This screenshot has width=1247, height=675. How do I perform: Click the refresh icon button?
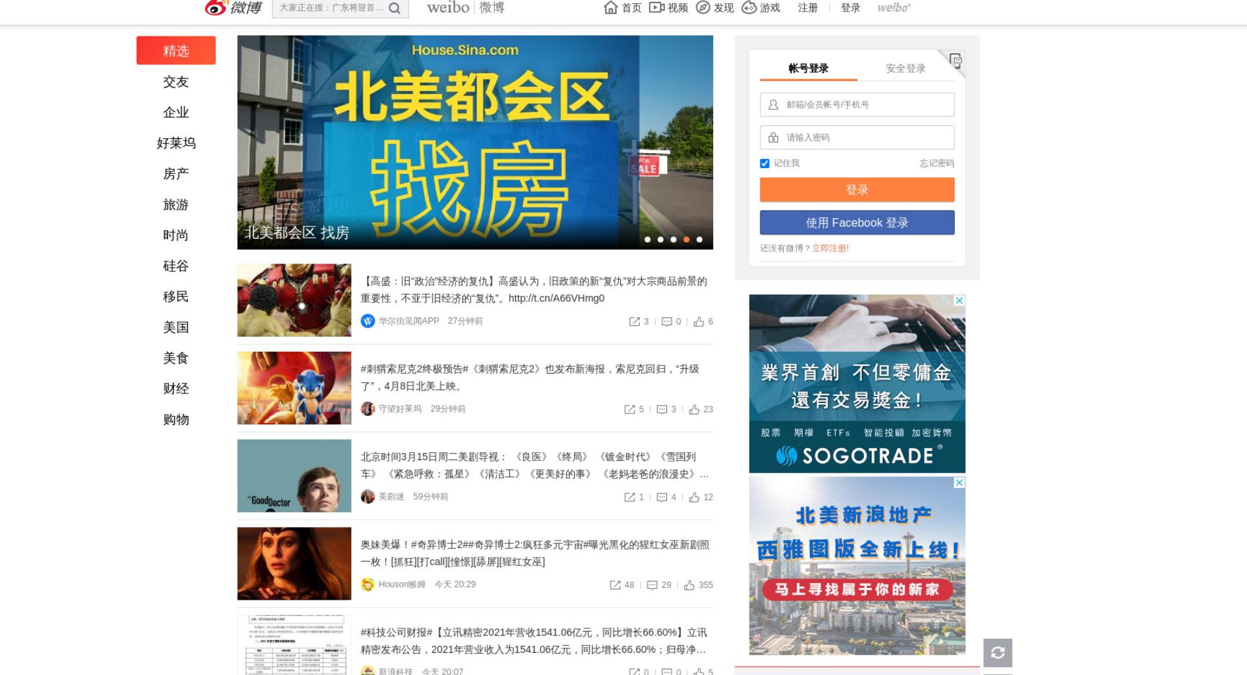pyautogui.click(x=998, y=652)
